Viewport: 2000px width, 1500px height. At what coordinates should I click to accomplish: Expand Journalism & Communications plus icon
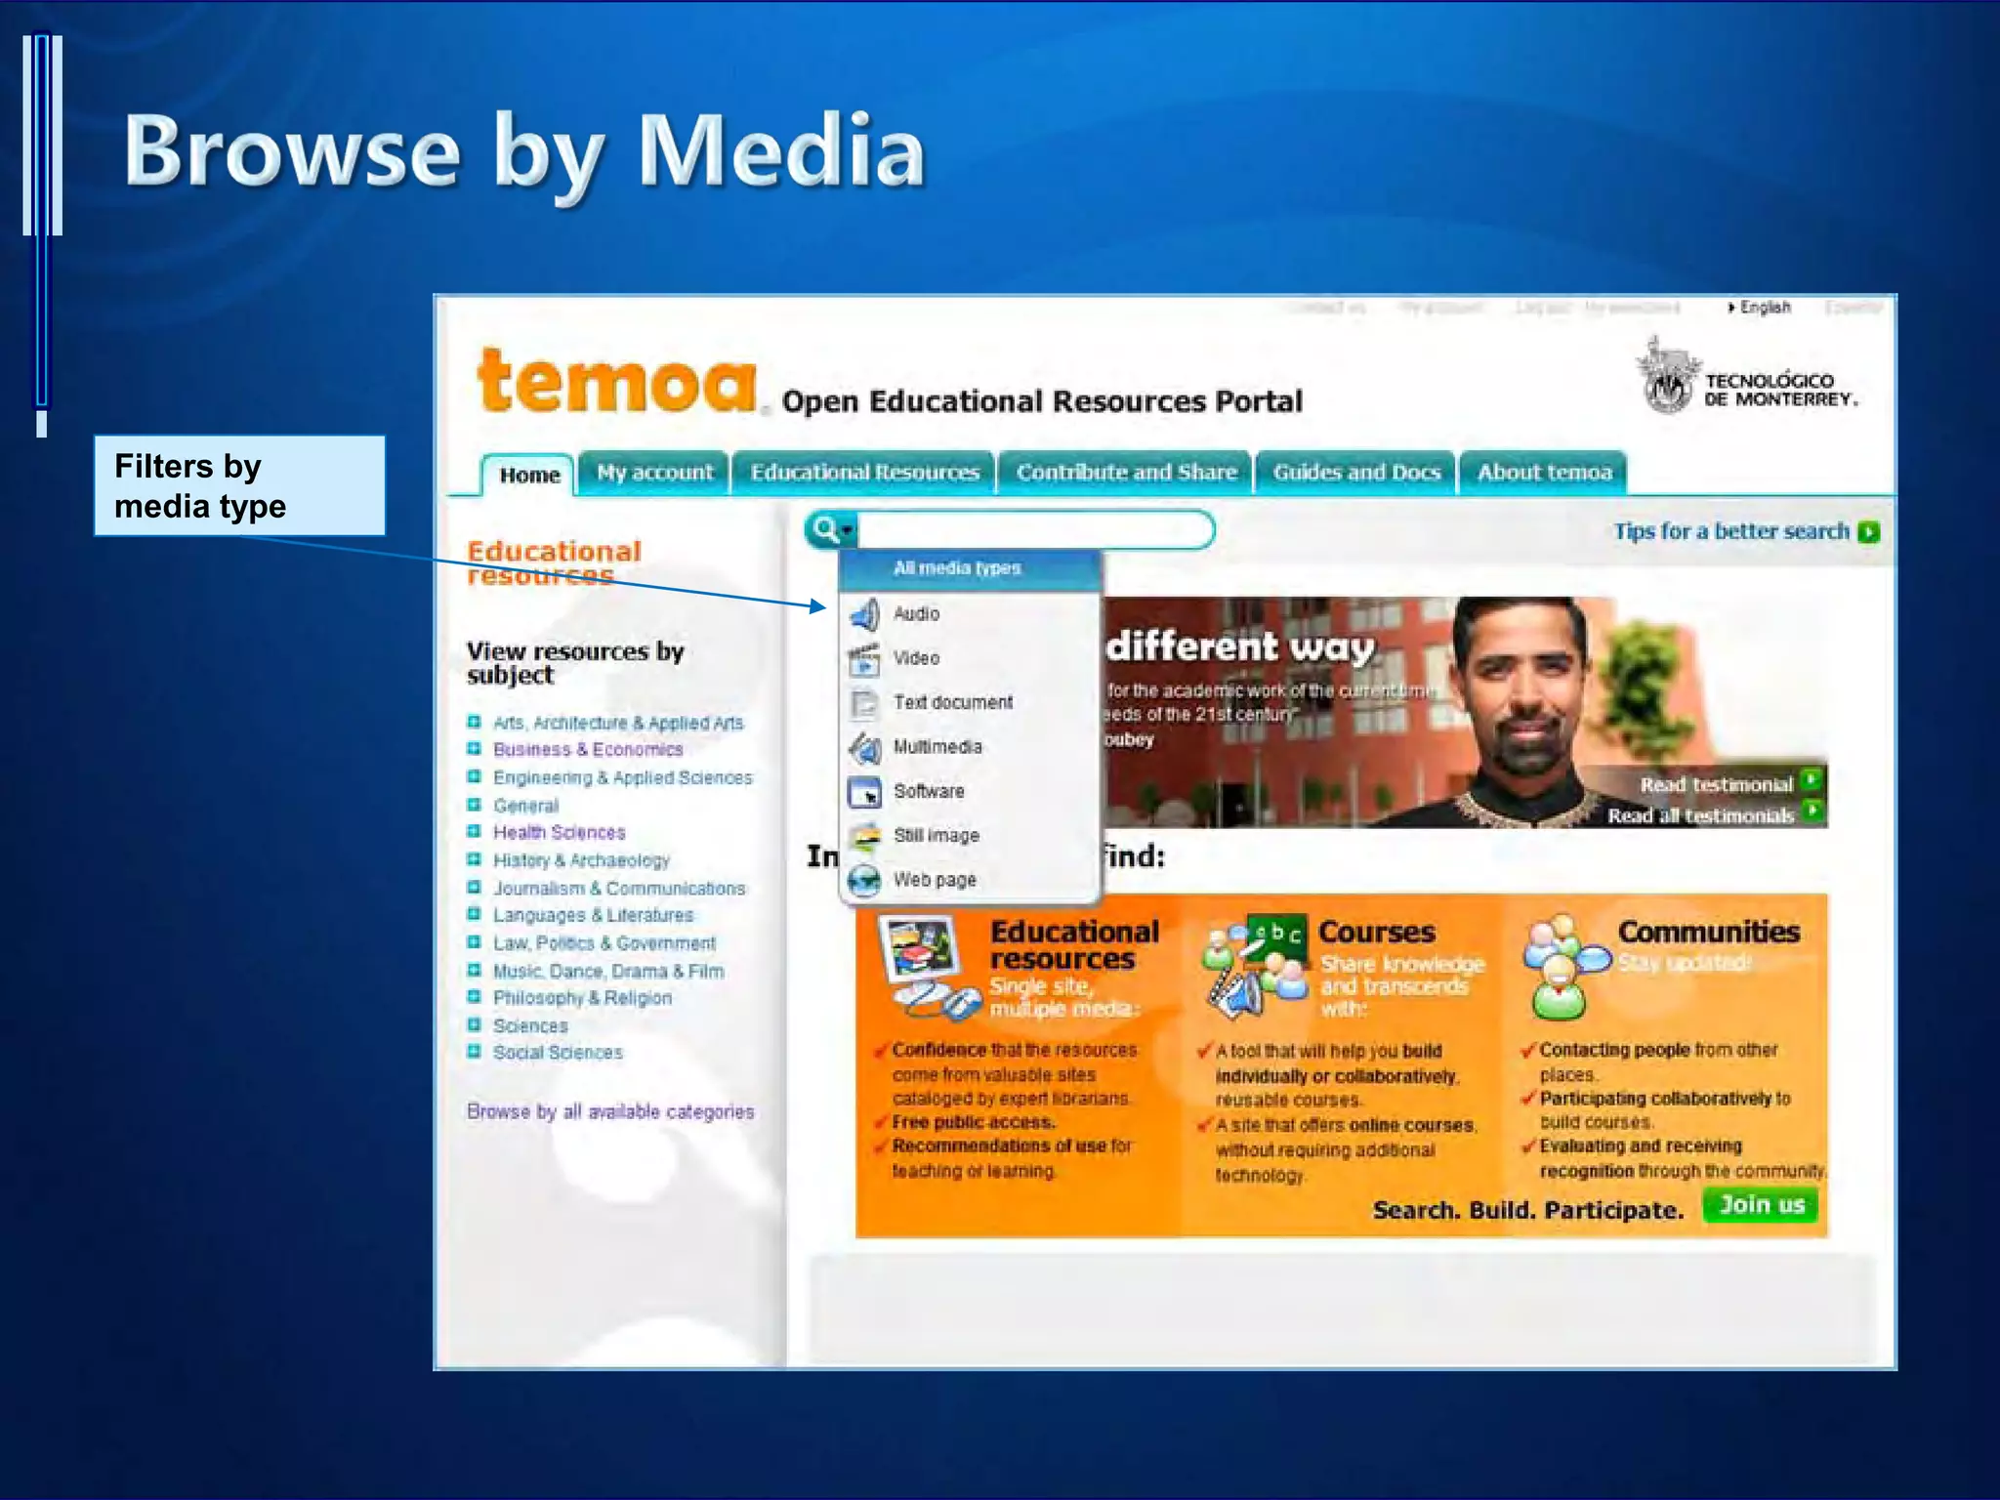(474, 888)
